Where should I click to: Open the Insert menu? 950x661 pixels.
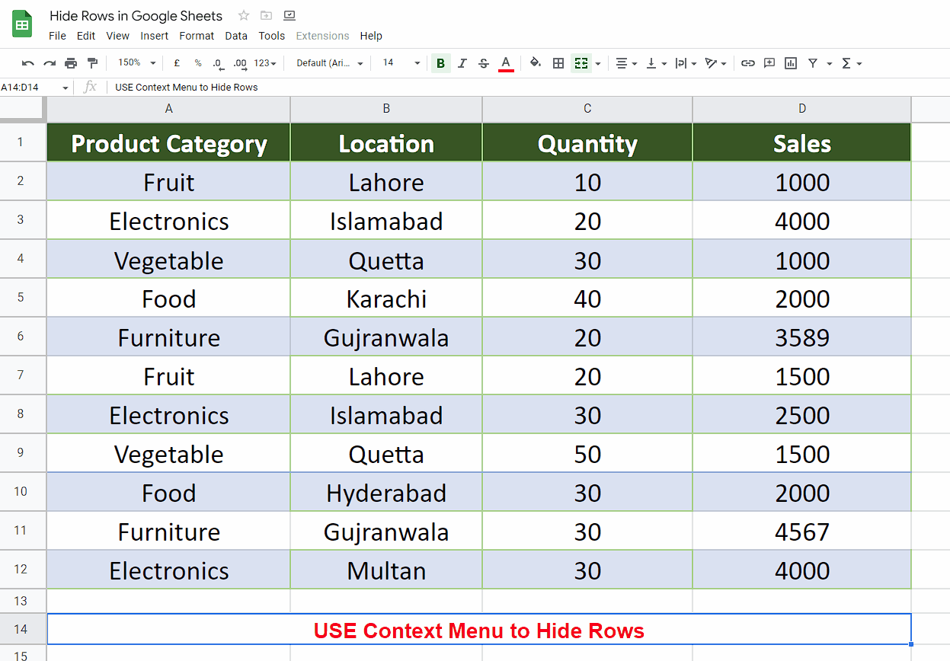pyautogui.click(x=155, y=36)
